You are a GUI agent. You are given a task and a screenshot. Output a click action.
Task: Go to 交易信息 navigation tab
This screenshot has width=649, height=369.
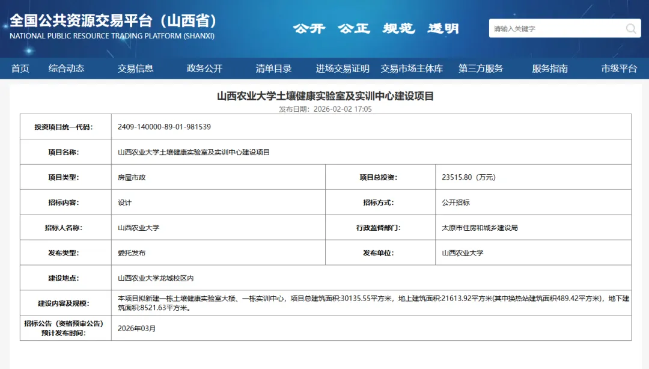135,69
